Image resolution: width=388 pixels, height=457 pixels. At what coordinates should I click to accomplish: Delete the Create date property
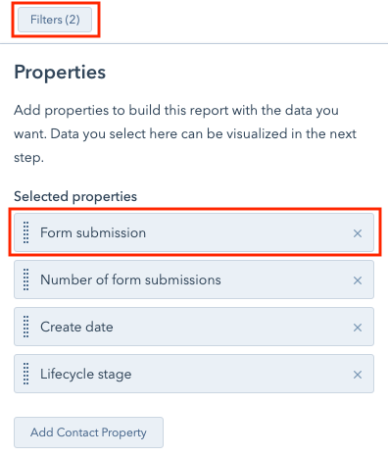pos(358,328)
